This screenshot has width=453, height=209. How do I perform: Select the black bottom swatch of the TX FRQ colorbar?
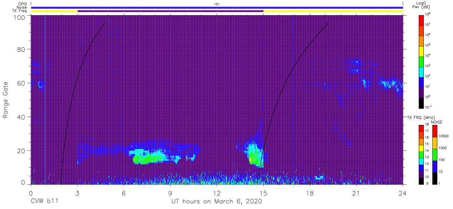[421, 180]
